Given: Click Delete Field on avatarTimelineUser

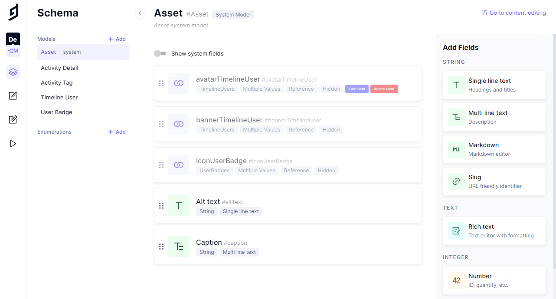Looking at the screenshot, I should coord(384,89).
